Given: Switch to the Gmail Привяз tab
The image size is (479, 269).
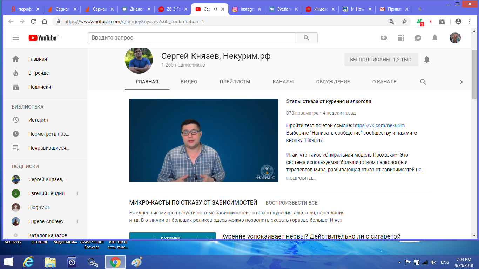Looking at the screenshot, I should 394,9.
